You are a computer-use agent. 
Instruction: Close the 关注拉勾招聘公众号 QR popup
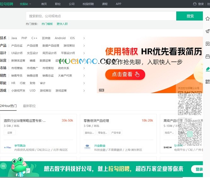pos(200,84)
